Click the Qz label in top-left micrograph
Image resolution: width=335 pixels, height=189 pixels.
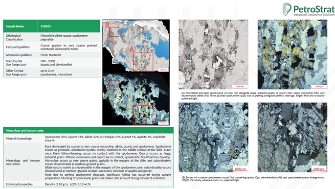click(x=242, y=61)
